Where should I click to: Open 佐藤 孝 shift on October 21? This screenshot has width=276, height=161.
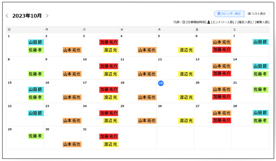point(260,89)
